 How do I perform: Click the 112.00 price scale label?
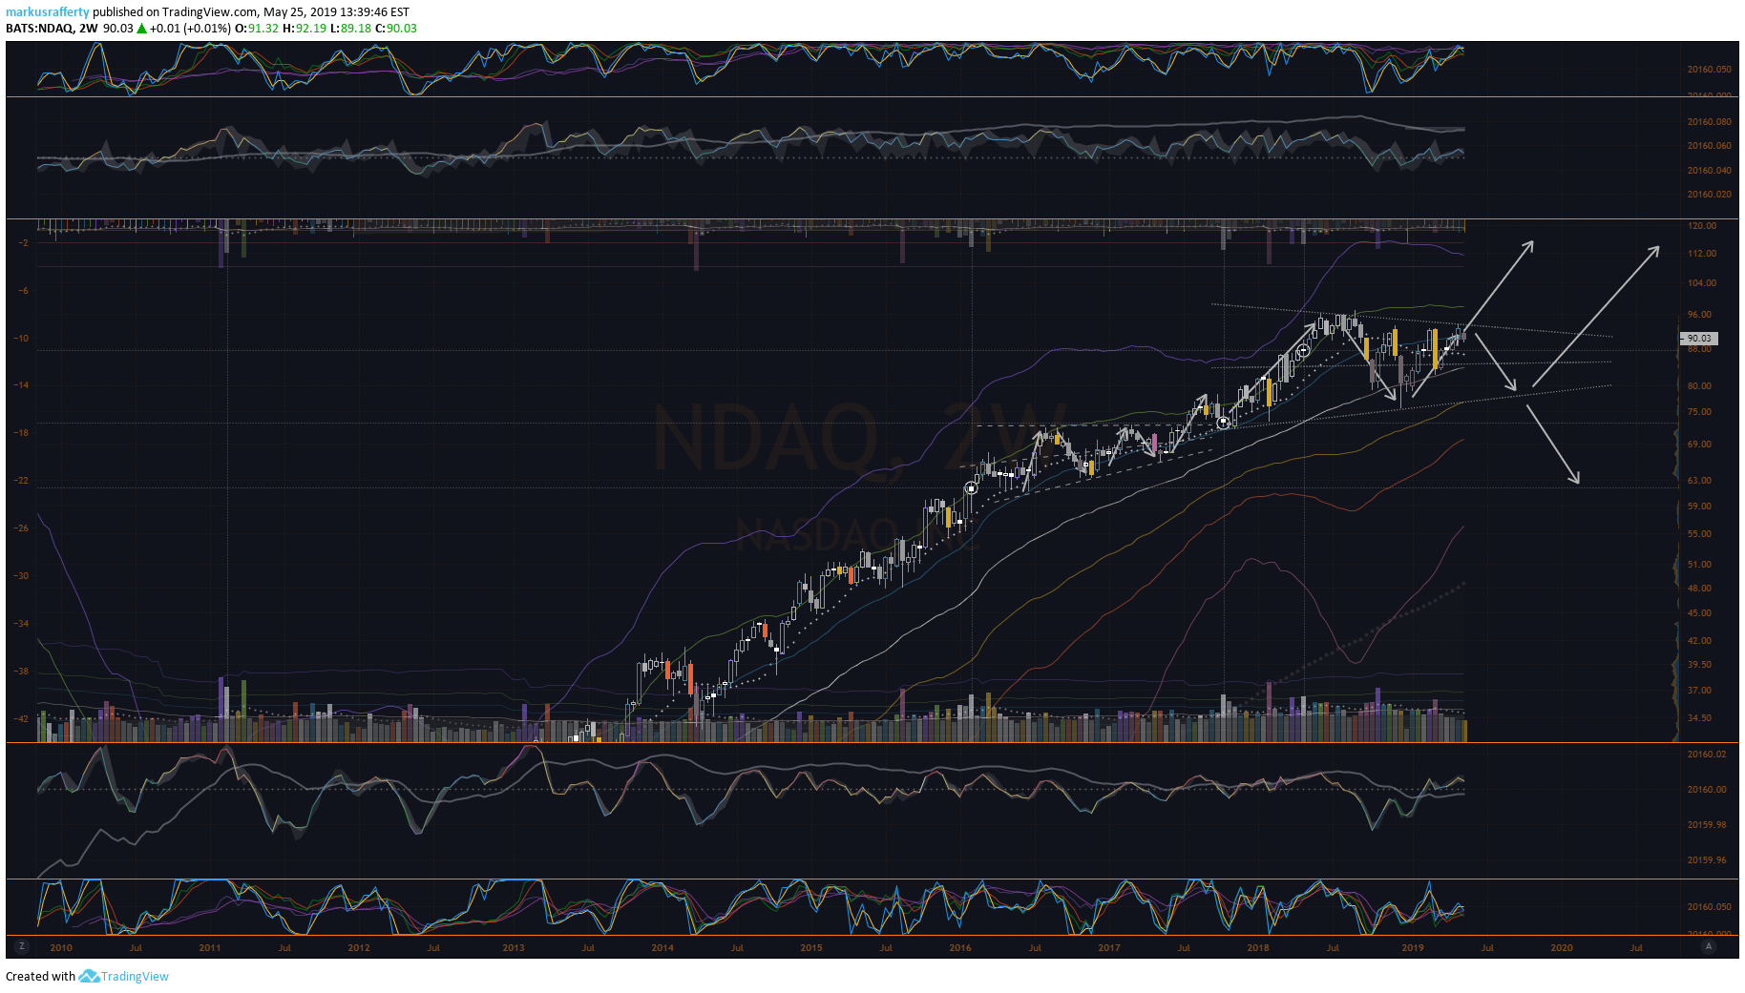click(1702, 253)
